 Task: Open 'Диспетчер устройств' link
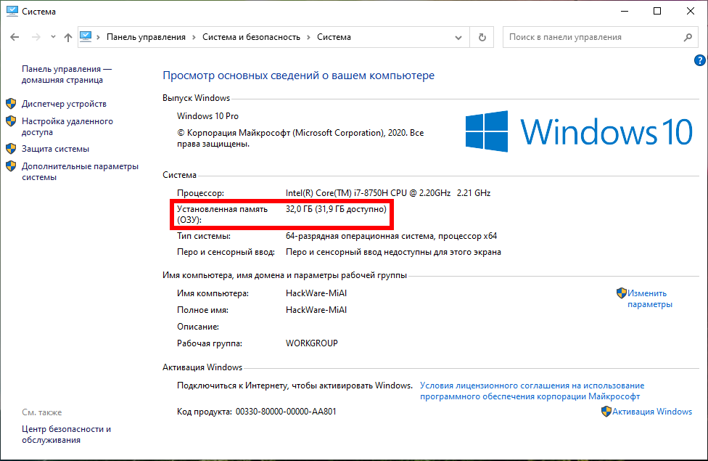[x=64, y=104]
